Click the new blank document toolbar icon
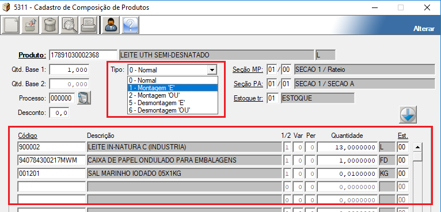This screenshot has width=441, height=212. 11,25
